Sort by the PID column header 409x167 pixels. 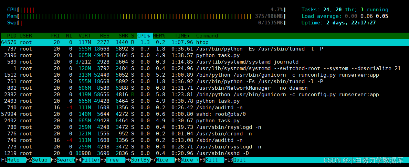coord(11,36)
